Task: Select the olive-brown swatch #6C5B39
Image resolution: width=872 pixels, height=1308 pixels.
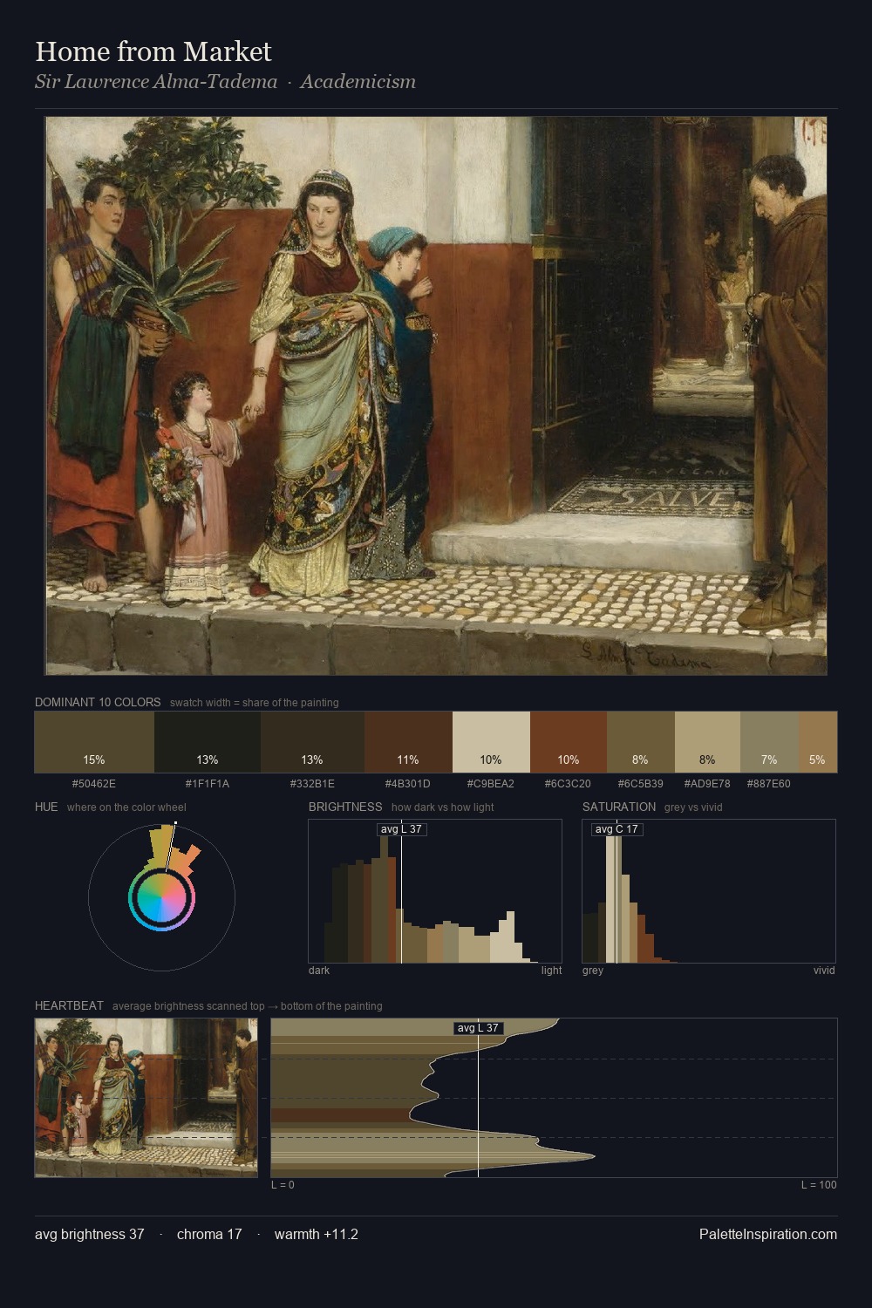Action: [x=641, y=742]
